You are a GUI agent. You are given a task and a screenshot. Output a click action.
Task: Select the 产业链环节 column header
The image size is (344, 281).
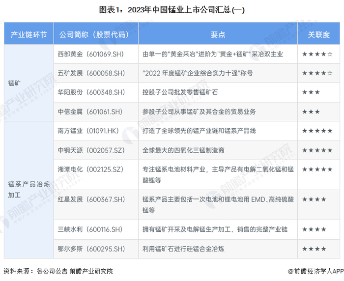click(29, 34)
